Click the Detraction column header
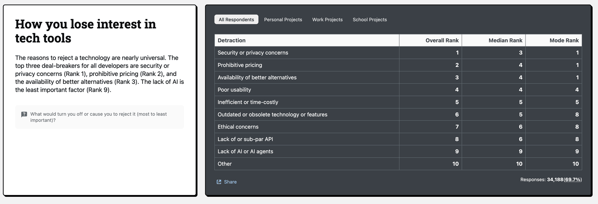This screenshot has height=204, width=598. coord(232,40)
